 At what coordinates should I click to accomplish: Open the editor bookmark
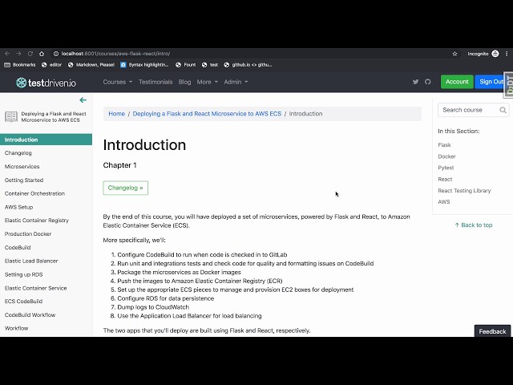coord(51,65)
